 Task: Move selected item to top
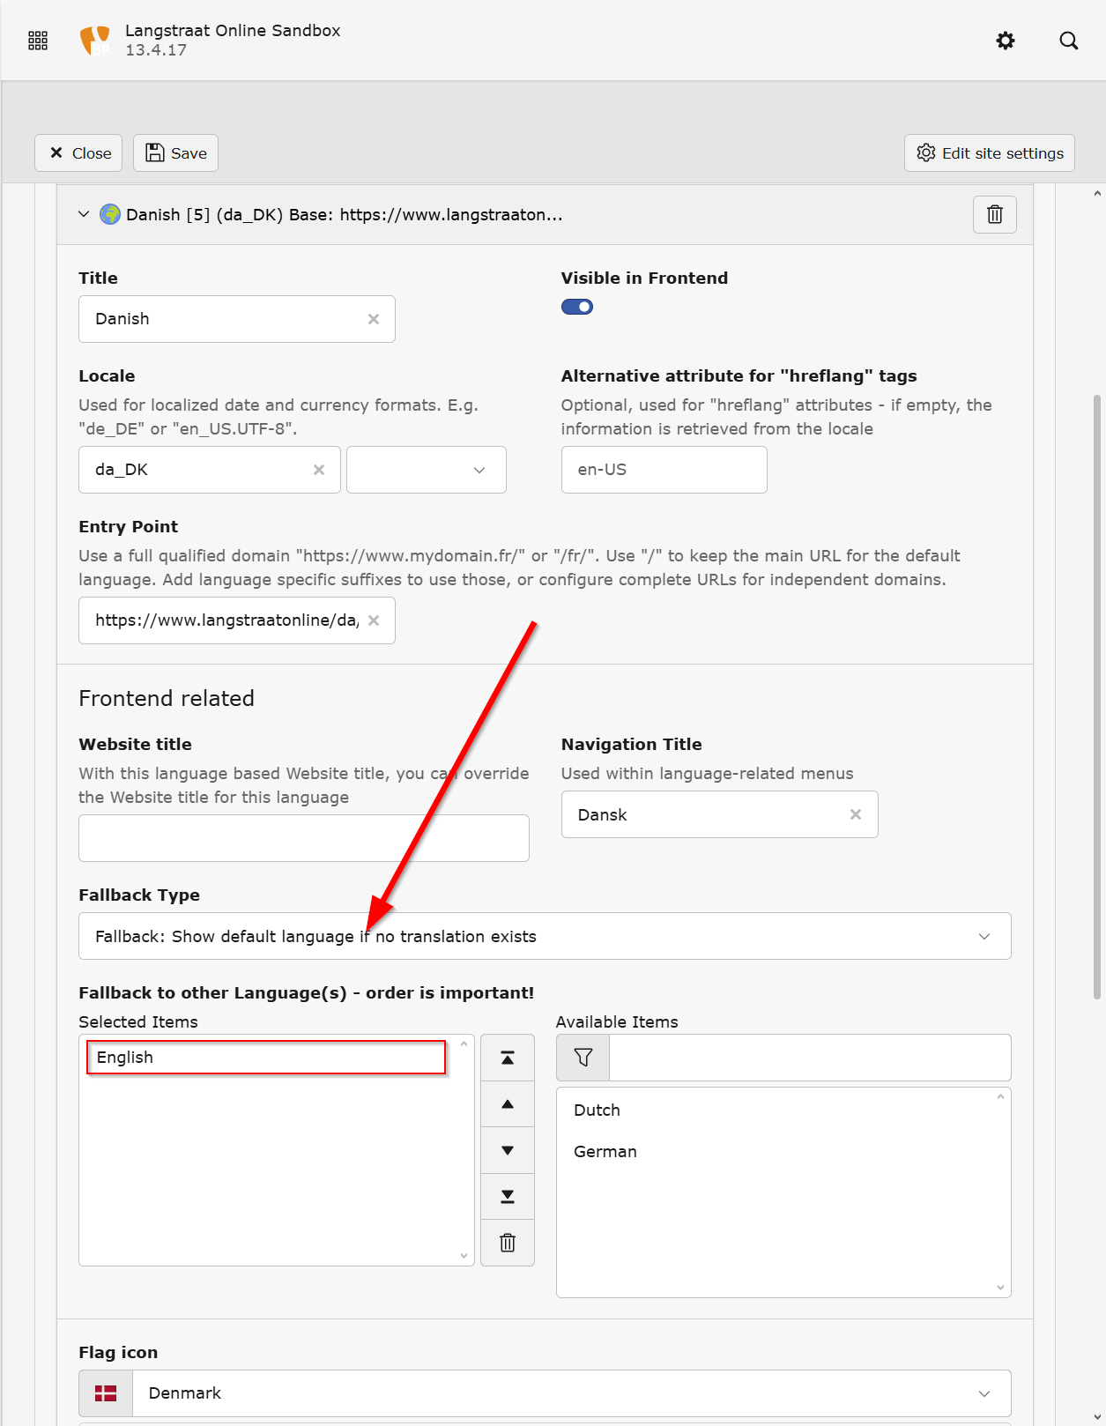(x=508, y=1058)
